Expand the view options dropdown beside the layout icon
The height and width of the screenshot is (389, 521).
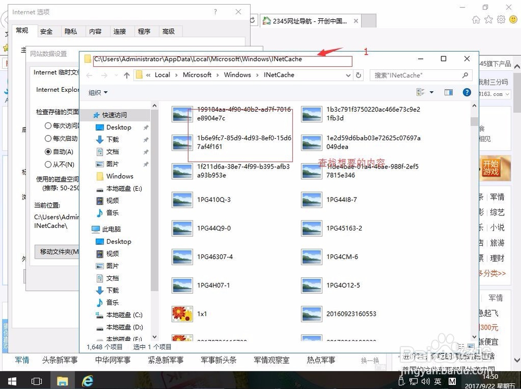(x=430, y=92)
